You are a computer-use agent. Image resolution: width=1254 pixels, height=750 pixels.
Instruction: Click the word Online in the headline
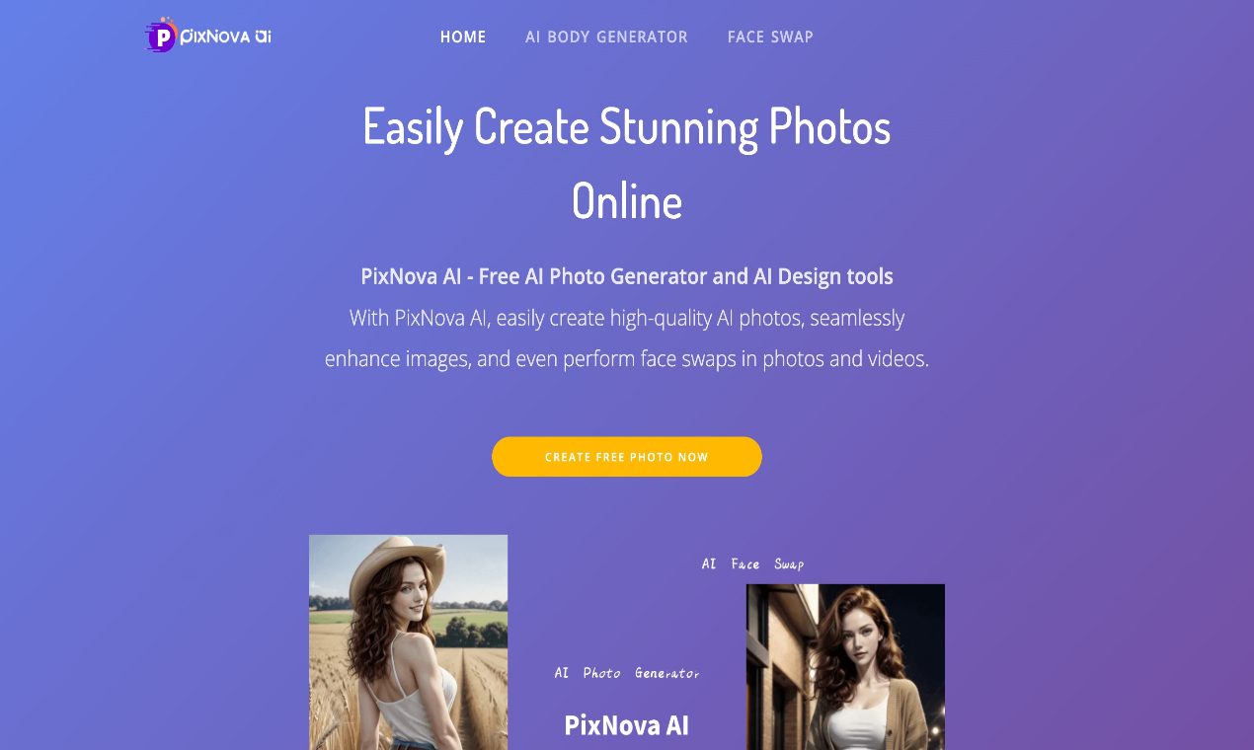(627, 201)
